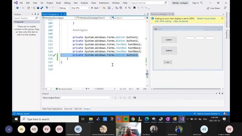Viewport: 242px width, 136px height.
Task: Close the Form1.Designer.cs tab
Action: 65,14
